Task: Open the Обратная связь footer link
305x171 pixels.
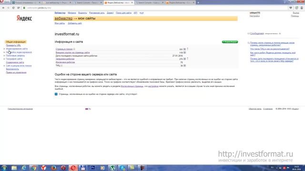Action: (255, 109)
